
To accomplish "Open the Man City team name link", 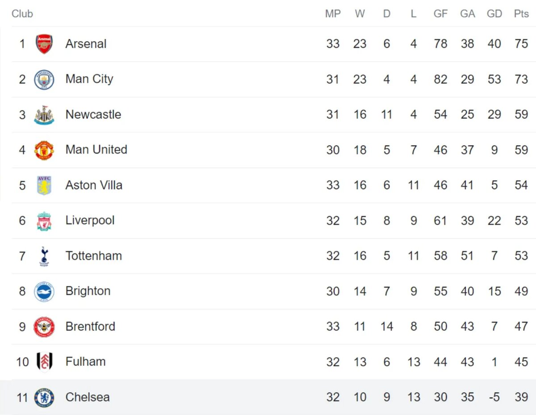I will [89, 79].
